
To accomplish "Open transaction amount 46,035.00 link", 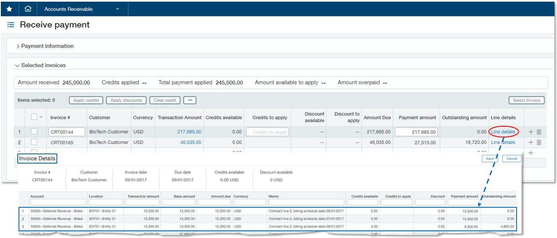I will coord(190,143).
